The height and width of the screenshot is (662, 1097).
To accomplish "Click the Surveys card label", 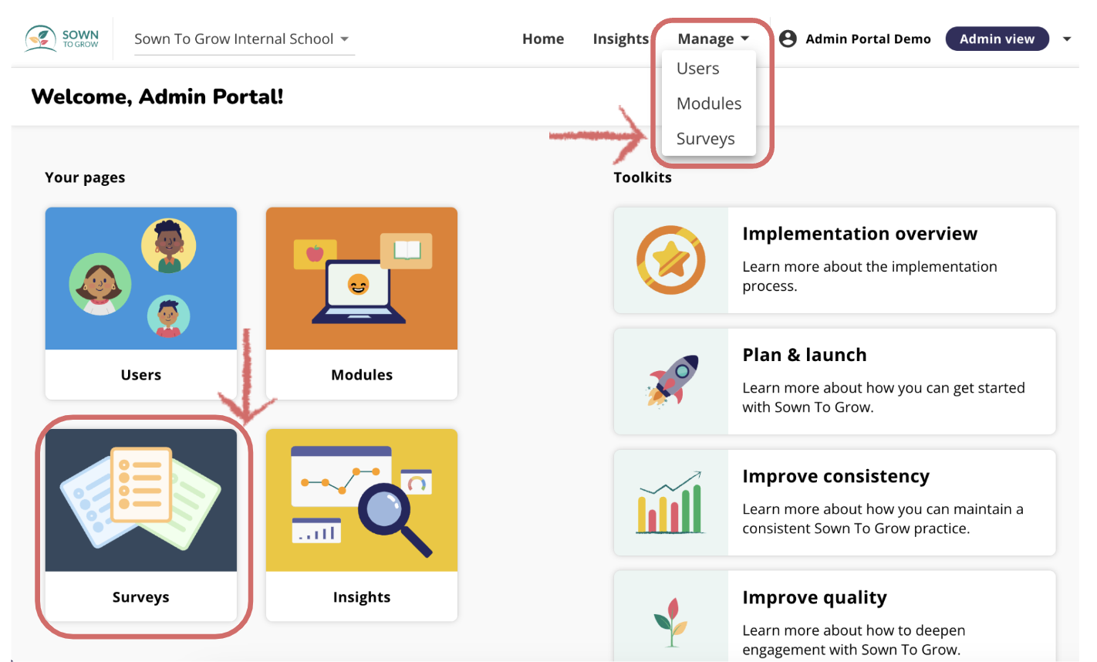I will (x=140, y=597).
